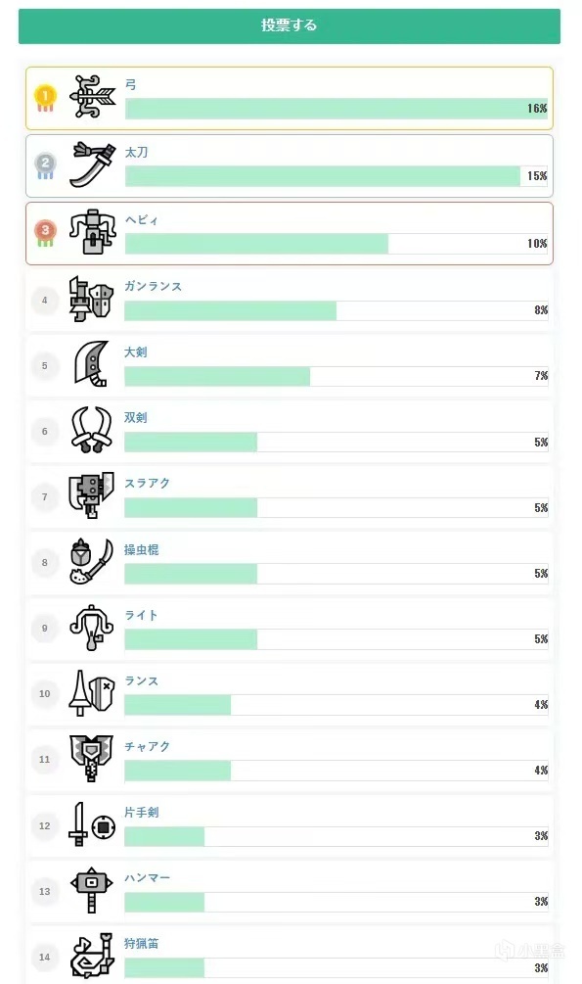Select the hammer (ハンマー) weapon icon

(92, 890)
